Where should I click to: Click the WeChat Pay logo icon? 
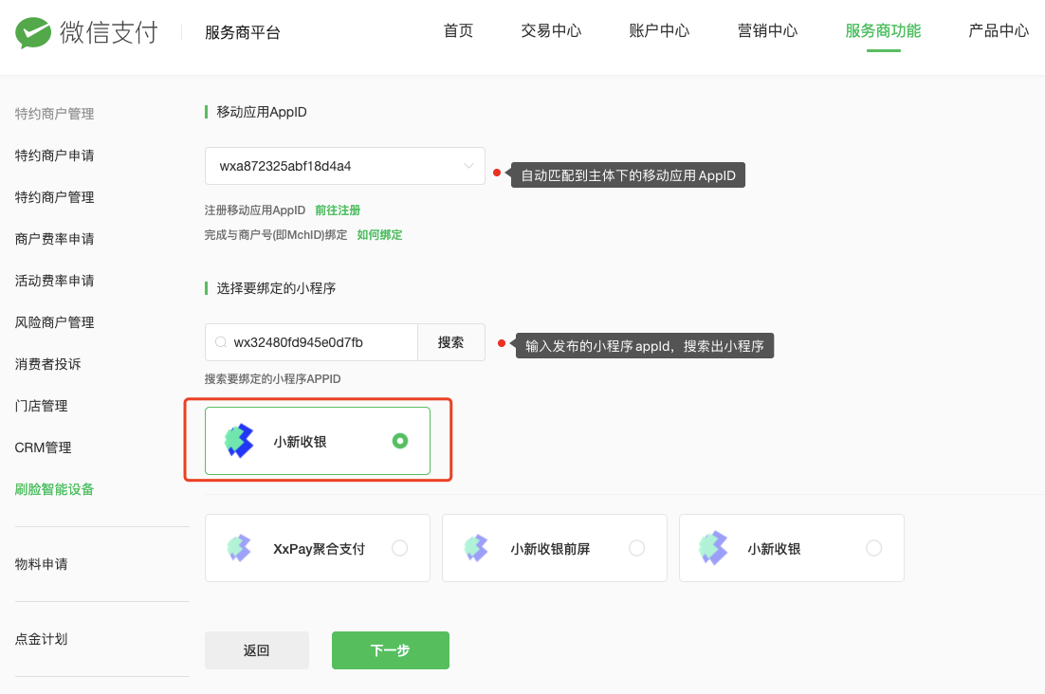click(33, 32)
